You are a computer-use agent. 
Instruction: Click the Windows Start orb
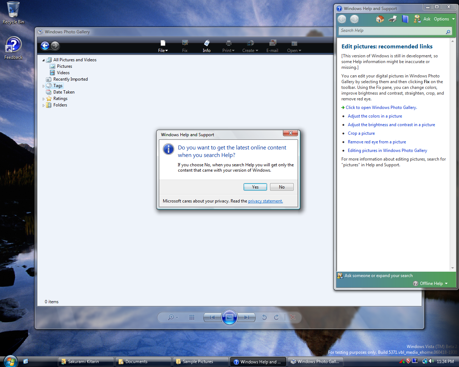(x=10, y=361)
